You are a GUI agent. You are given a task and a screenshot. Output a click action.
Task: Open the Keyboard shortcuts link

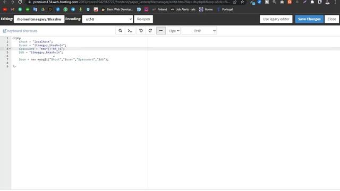[x=20, y=31]
